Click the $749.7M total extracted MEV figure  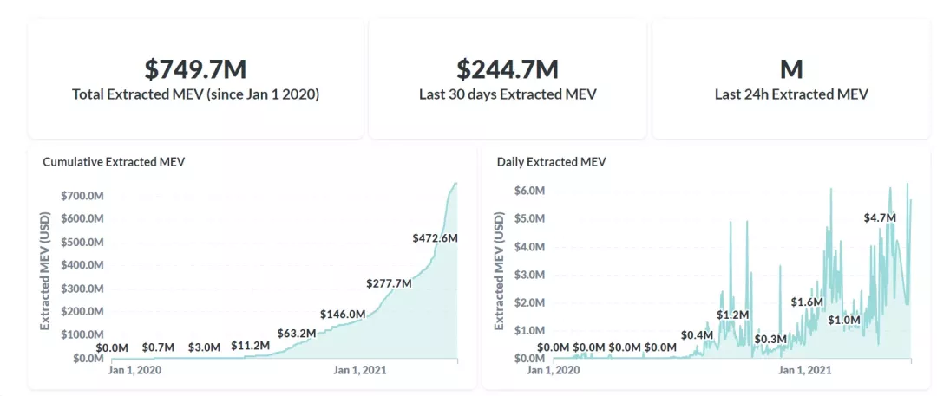195,68
